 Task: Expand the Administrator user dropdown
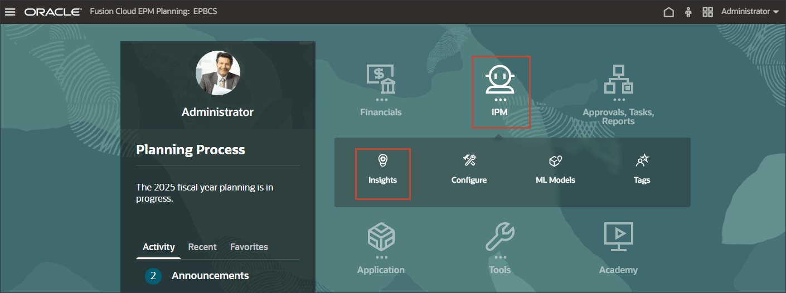750,12
